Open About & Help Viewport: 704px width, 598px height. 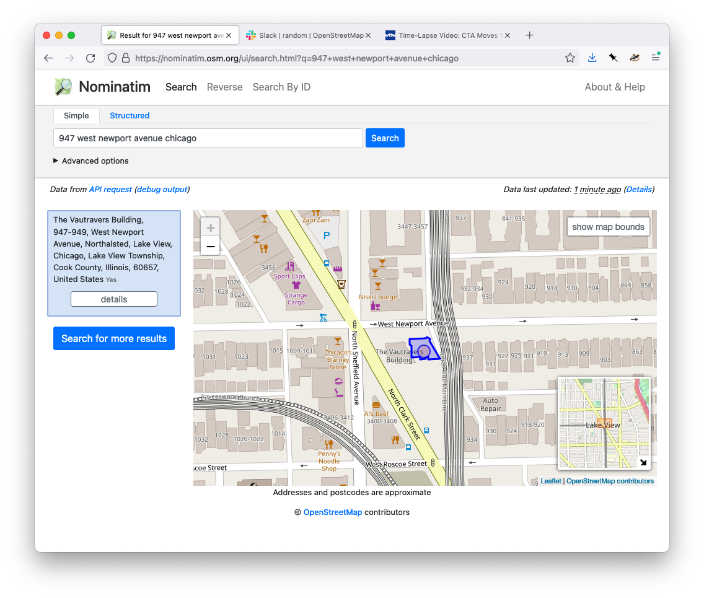click(x=615, y=87)
